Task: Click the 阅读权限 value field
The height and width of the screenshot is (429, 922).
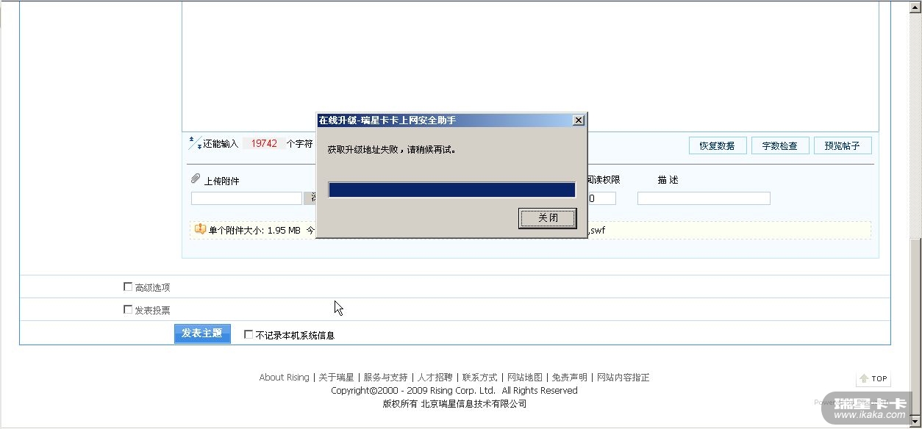Action: [601, 198]
